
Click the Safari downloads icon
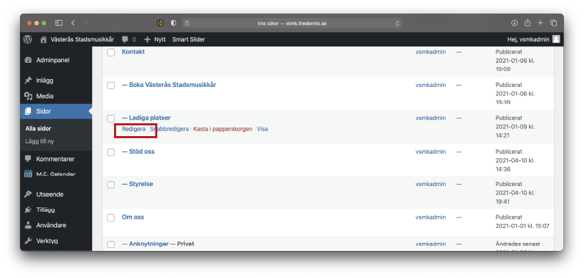click(x=514, y=23)
